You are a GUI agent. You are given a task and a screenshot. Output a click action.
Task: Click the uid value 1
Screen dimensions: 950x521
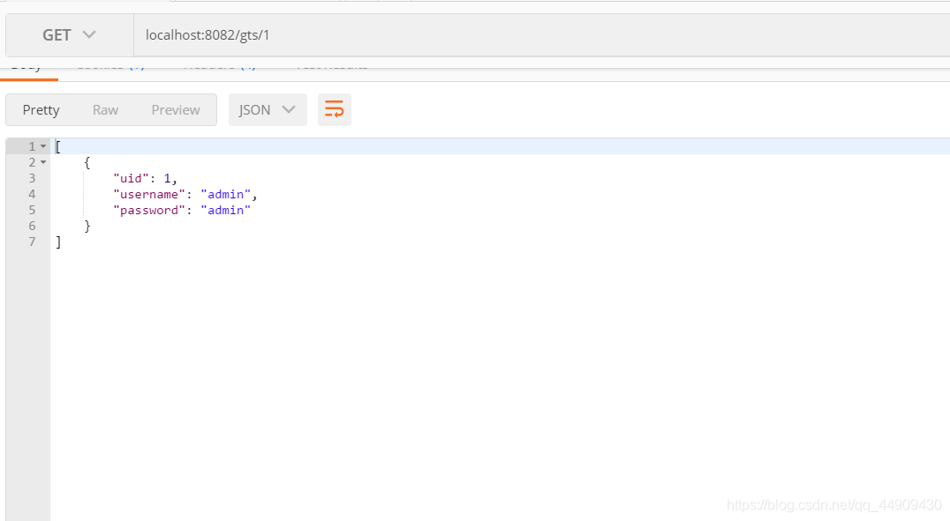pyautogui.click(x=167, y=178)
